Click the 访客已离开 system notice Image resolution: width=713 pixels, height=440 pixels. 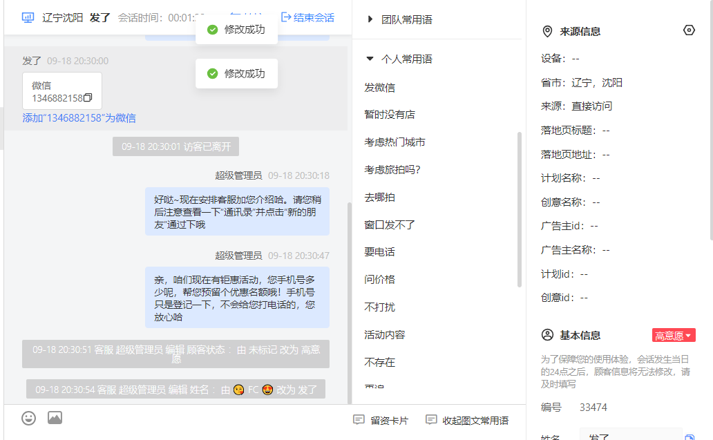pyautogui.click(x=176, y=146)
